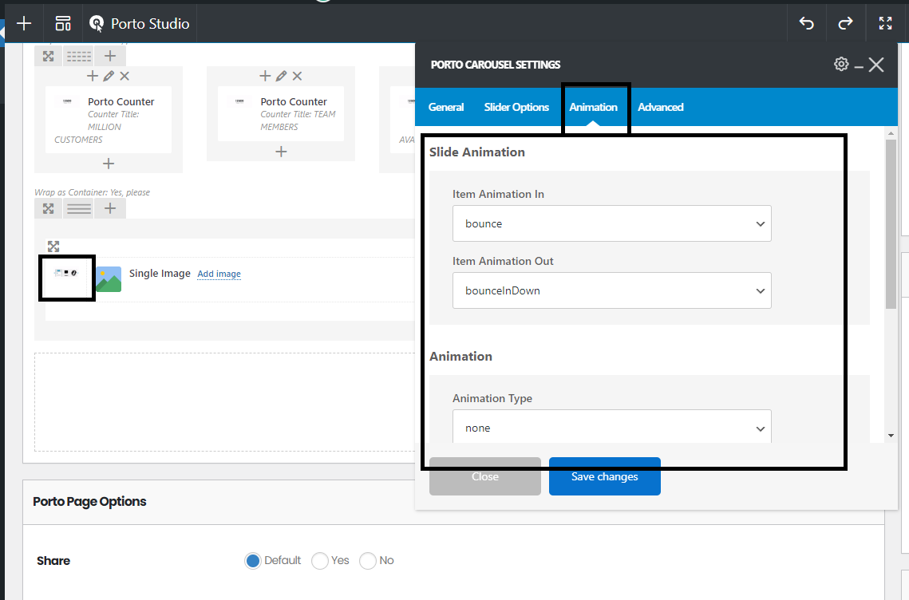Add element below Million Customers counter
The width and height of the screenshot is (909, 600).
pos(109,164)
